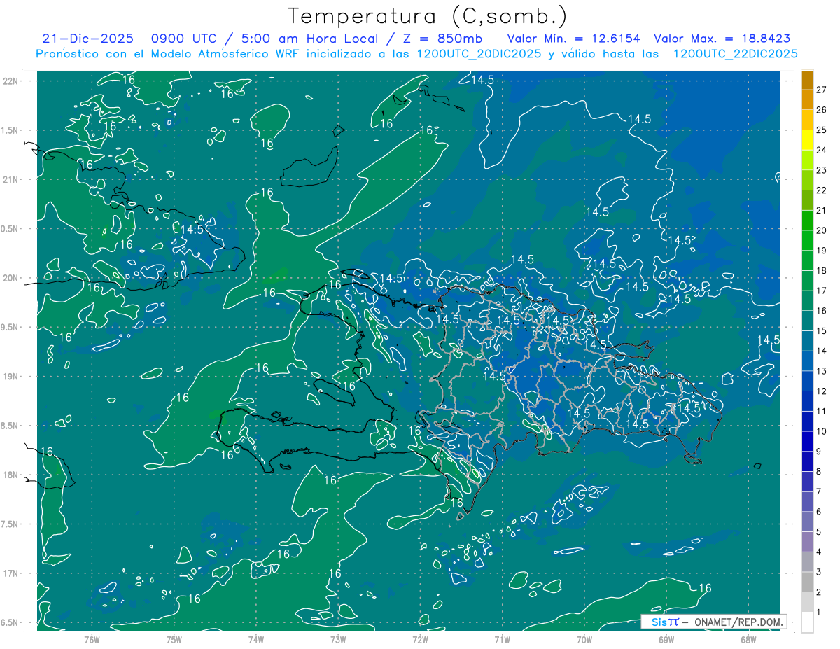Image resolution: width=840 pixels, height=649 pixels.
Task: Click longitude axis label "68W"
Action: [748, 638]
